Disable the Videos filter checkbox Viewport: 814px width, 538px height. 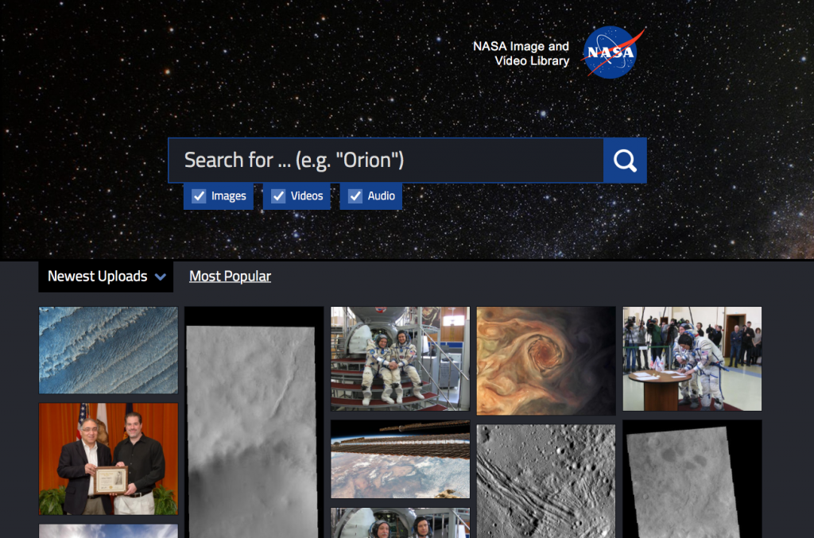[278, 195]
